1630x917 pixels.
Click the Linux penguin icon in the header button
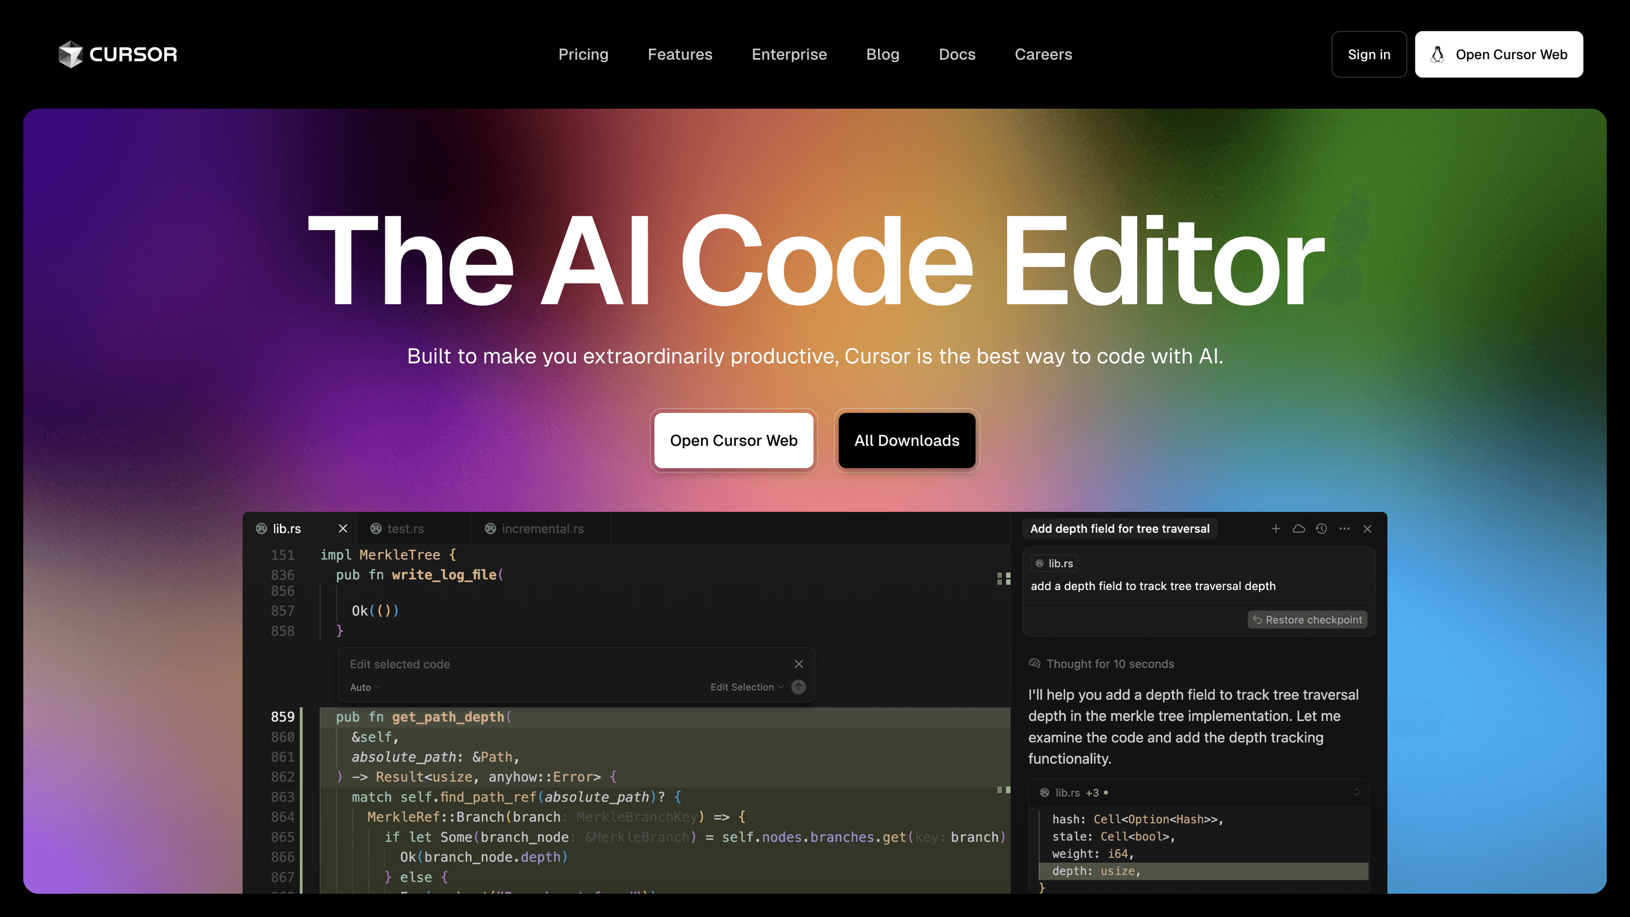tap(1437, 54)
